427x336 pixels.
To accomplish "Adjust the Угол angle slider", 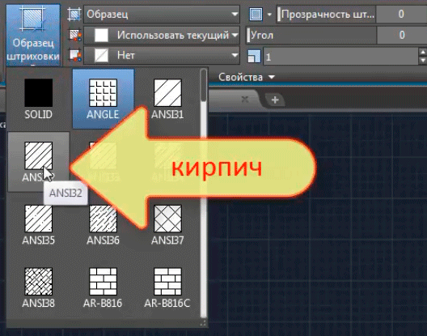I will (311, 35).
